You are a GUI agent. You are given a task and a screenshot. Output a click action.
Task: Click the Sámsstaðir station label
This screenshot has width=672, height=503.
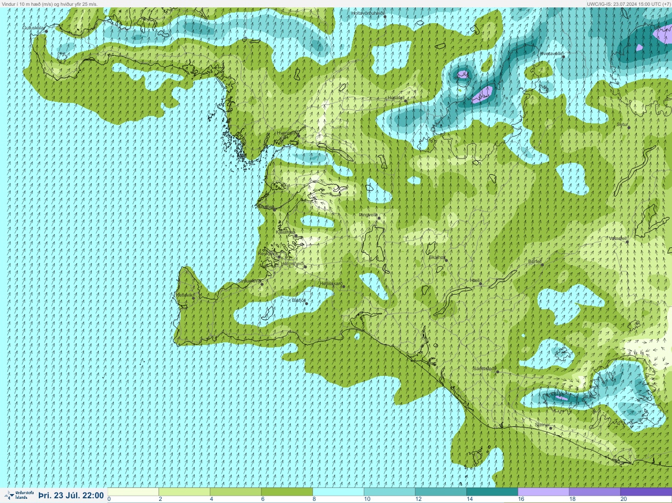point(484,369)
